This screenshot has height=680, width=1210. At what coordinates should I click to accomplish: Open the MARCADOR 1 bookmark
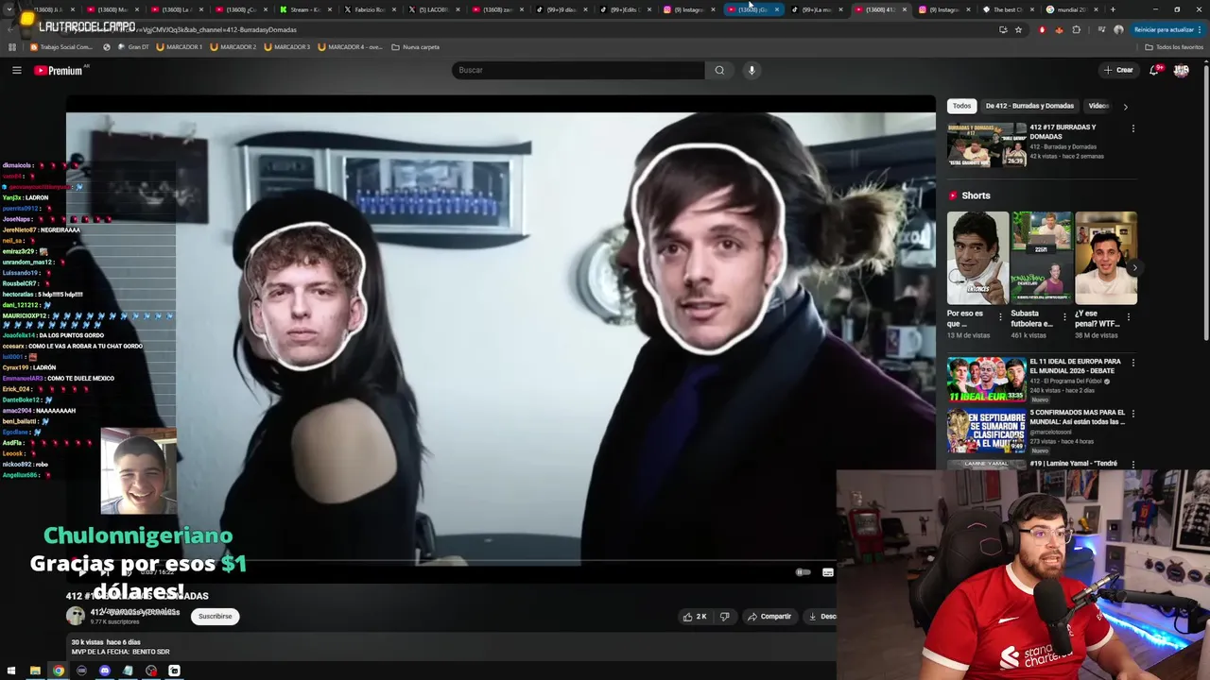coord(180,46)
